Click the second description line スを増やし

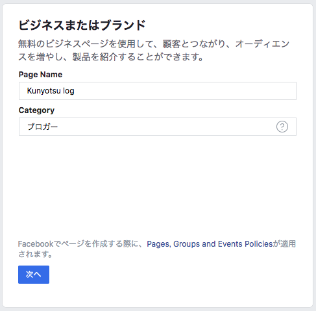(x=111, y=57)
